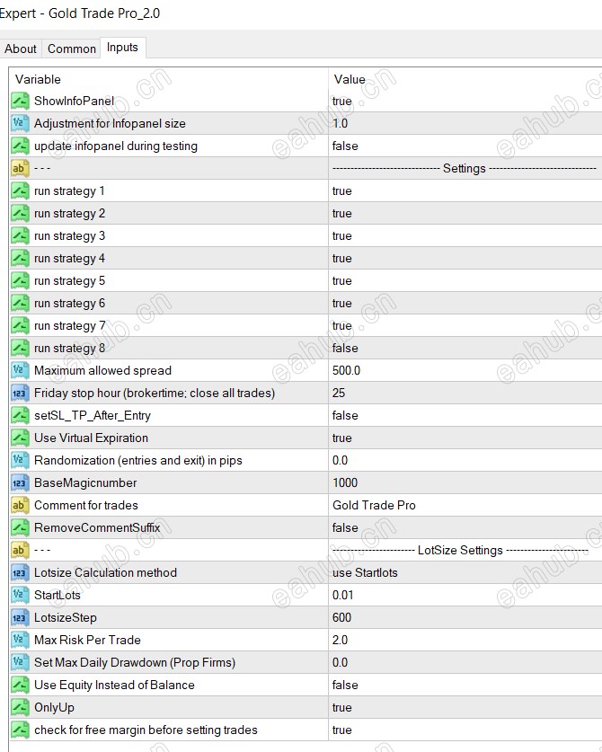Click the OnlyUp boolean icon
This screenshot has height=752, width=602.
click(x=20, y=707)
